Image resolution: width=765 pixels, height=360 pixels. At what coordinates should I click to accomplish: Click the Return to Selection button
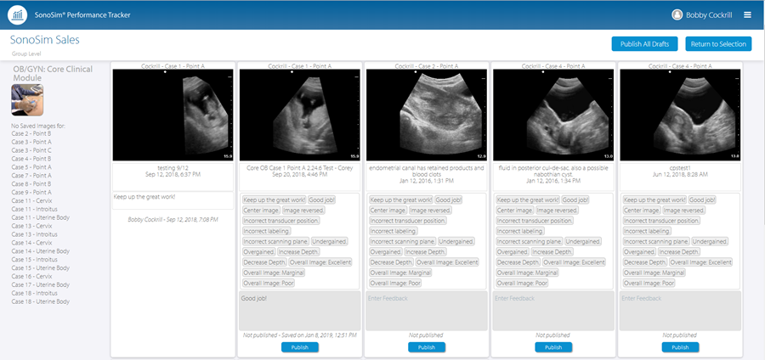[718, 44]
